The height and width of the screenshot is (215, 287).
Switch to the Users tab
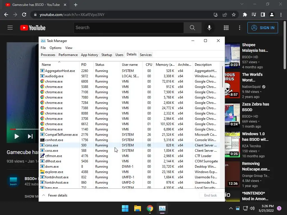point(119,55)
